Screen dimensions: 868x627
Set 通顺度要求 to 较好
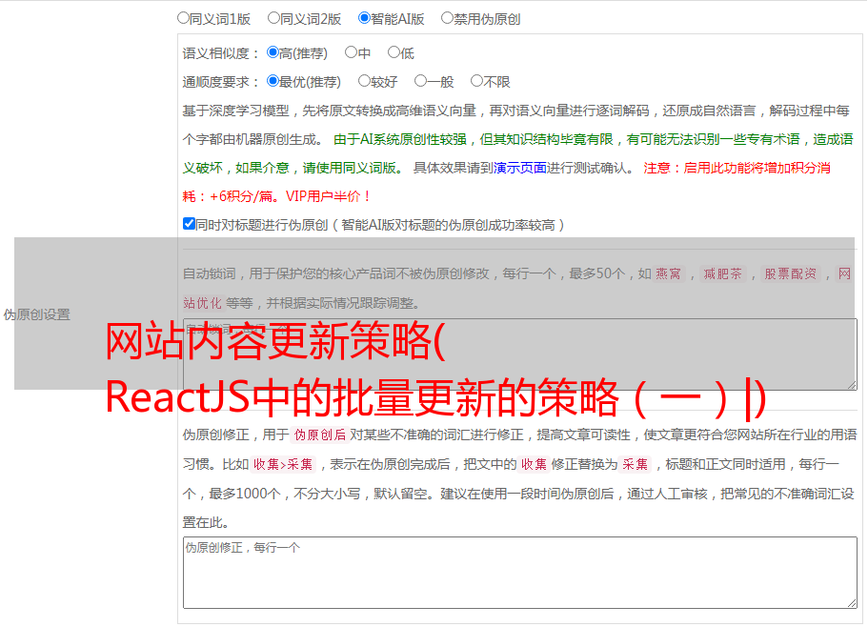[x=364, y=81]
